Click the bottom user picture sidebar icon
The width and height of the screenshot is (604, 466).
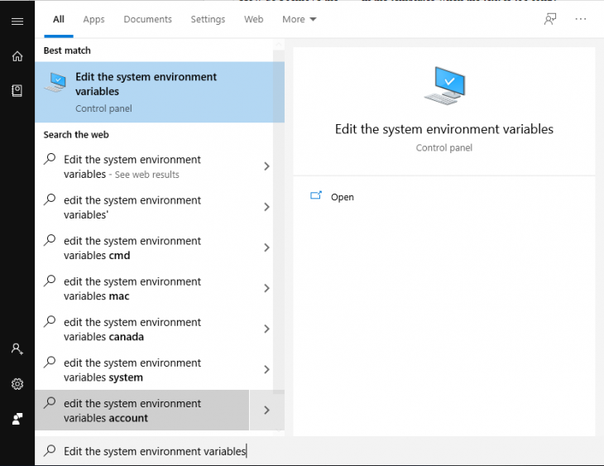click(x=17, y=419)
